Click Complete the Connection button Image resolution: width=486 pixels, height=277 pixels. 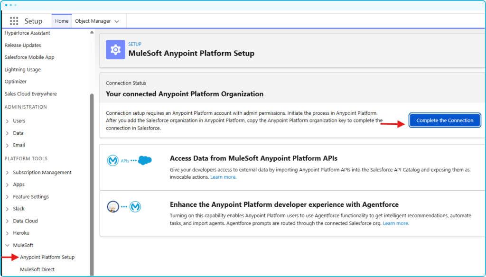pyautogui.click(x=445, y=120)
